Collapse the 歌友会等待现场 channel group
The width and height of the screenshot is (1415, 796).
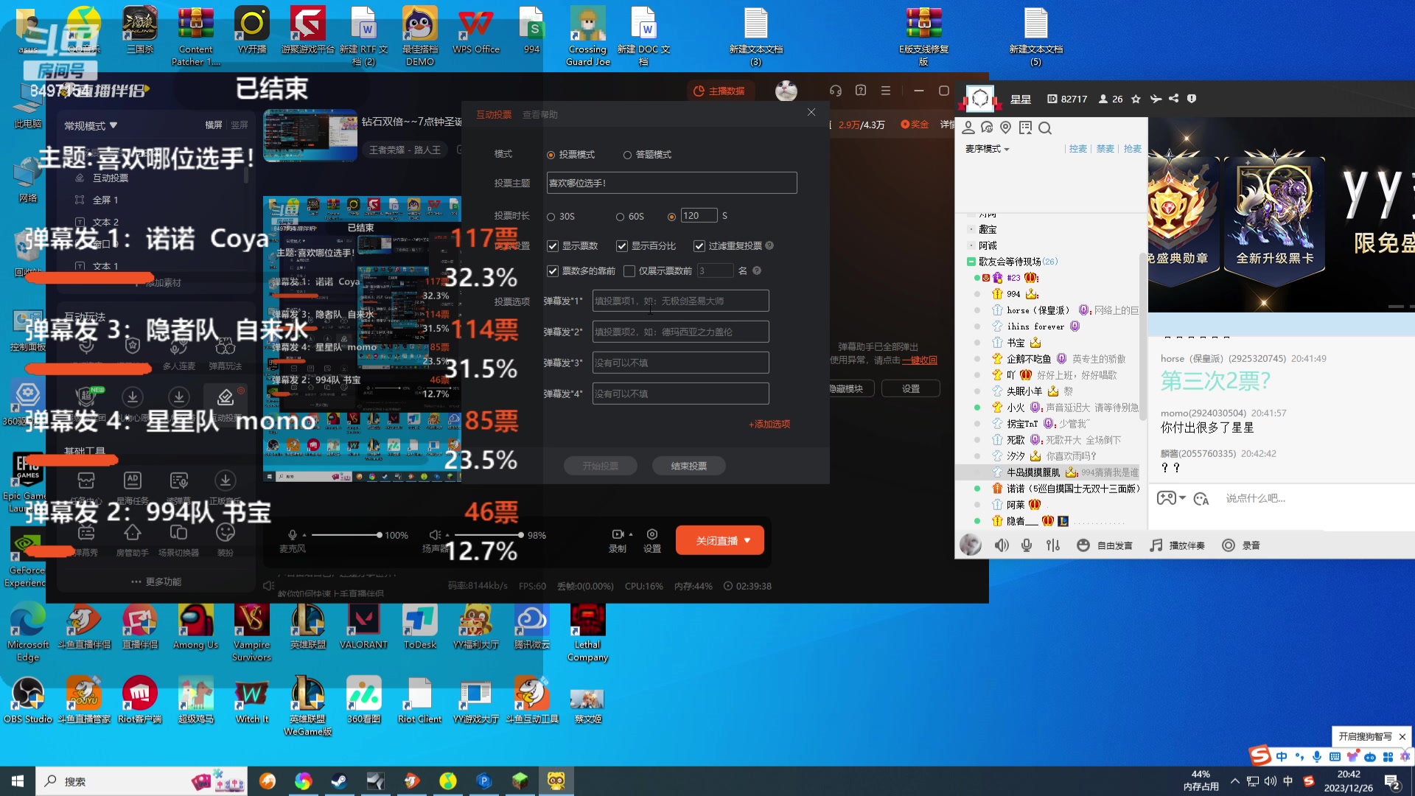tap(971, 262)
